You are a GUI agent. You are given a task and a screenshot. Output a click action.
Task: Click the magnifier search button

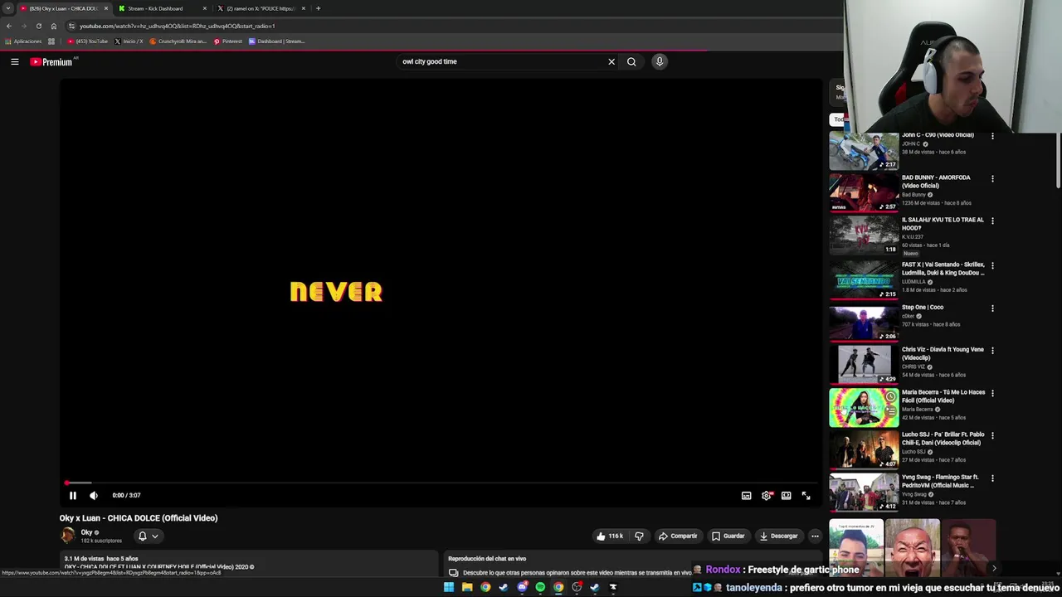[631, 61]
